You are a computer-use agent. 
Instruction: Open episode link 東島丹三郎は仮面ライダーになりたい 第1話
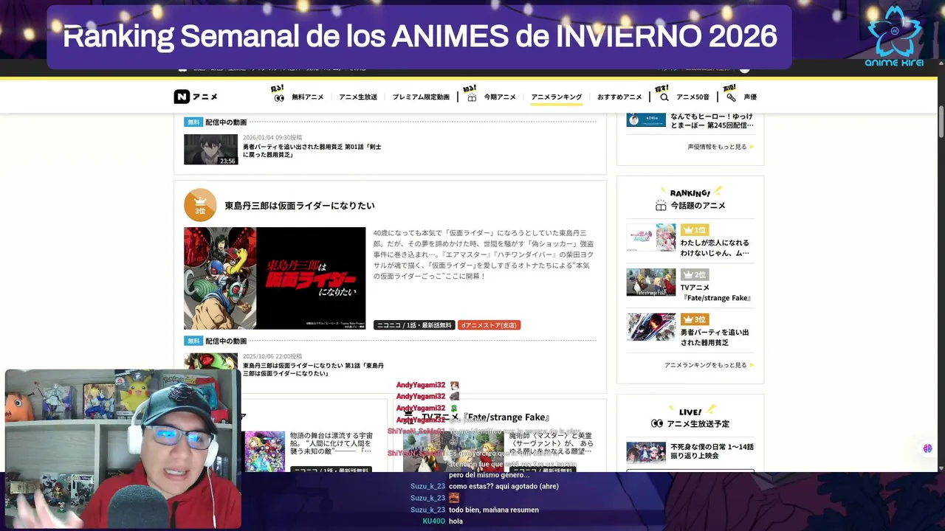pos(313,369)
